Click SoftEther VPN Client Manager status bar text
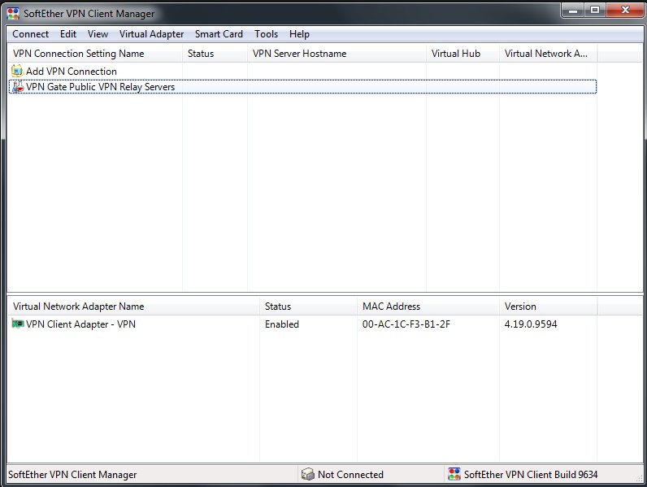Viewport: 647px width, 487px height. (72, 475)
